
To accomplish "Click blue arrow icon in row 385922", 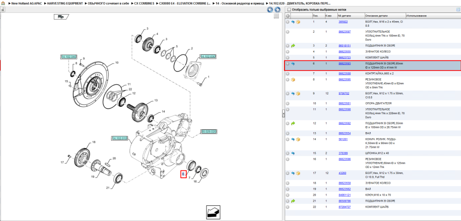I will point(293,22).
